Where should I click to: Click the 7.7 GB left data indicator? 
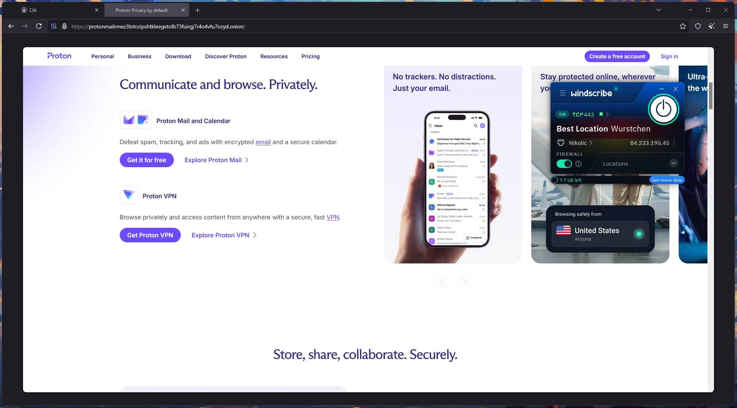pyautogui.click(x=567, y=180)
